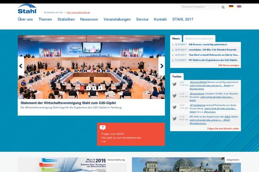Click Twitter bird icon beside G20-Gipfels tweet
Image resolution: width=259 pixels, height=172 pixels.
click(x=174, y=119)
